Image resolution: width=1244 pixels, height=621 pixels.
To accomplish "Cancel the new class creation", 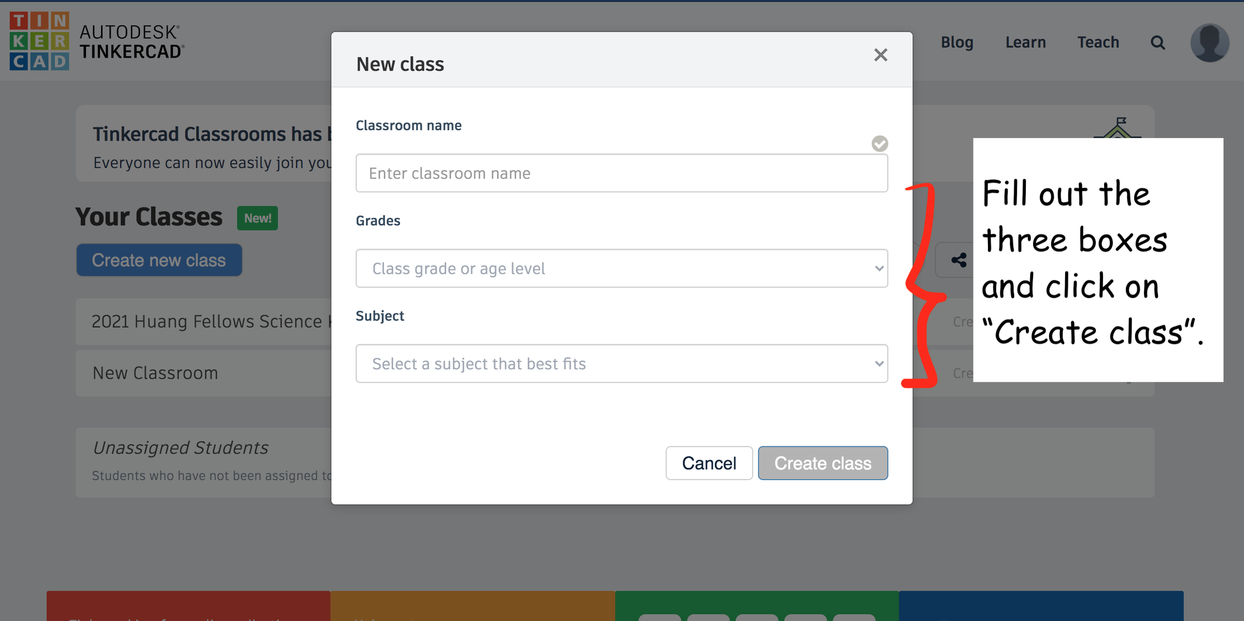I will click(709, 463).
